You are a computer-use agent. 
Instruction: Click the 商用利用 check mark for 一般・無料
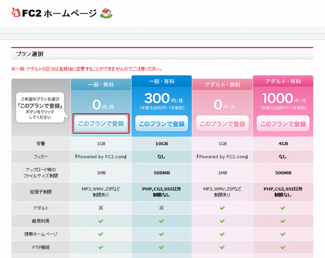click(x=101, y=221)
